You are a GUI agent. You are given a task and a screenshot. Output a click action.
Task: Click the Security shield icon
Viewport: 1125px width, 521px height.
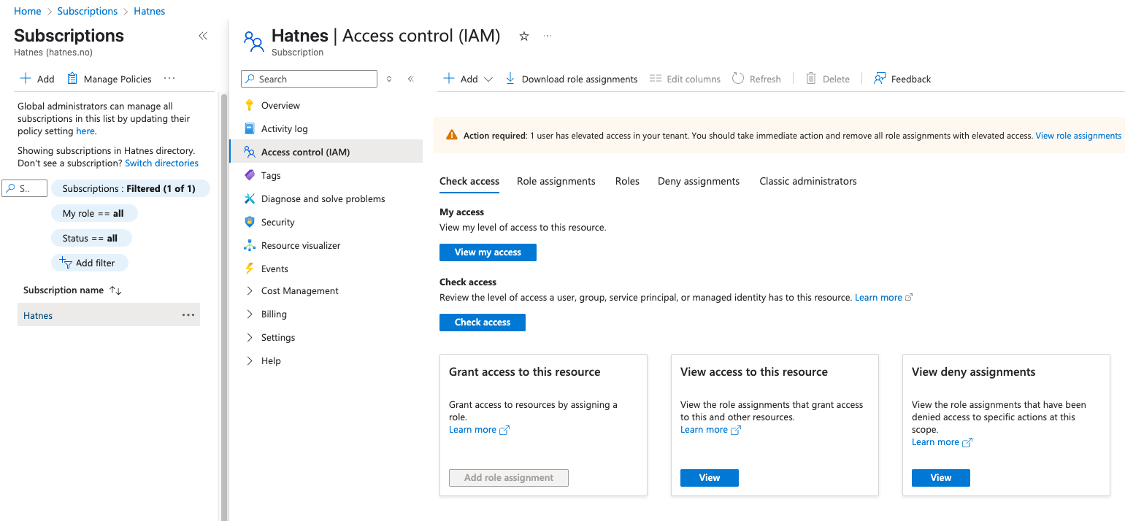coord(250,222)
